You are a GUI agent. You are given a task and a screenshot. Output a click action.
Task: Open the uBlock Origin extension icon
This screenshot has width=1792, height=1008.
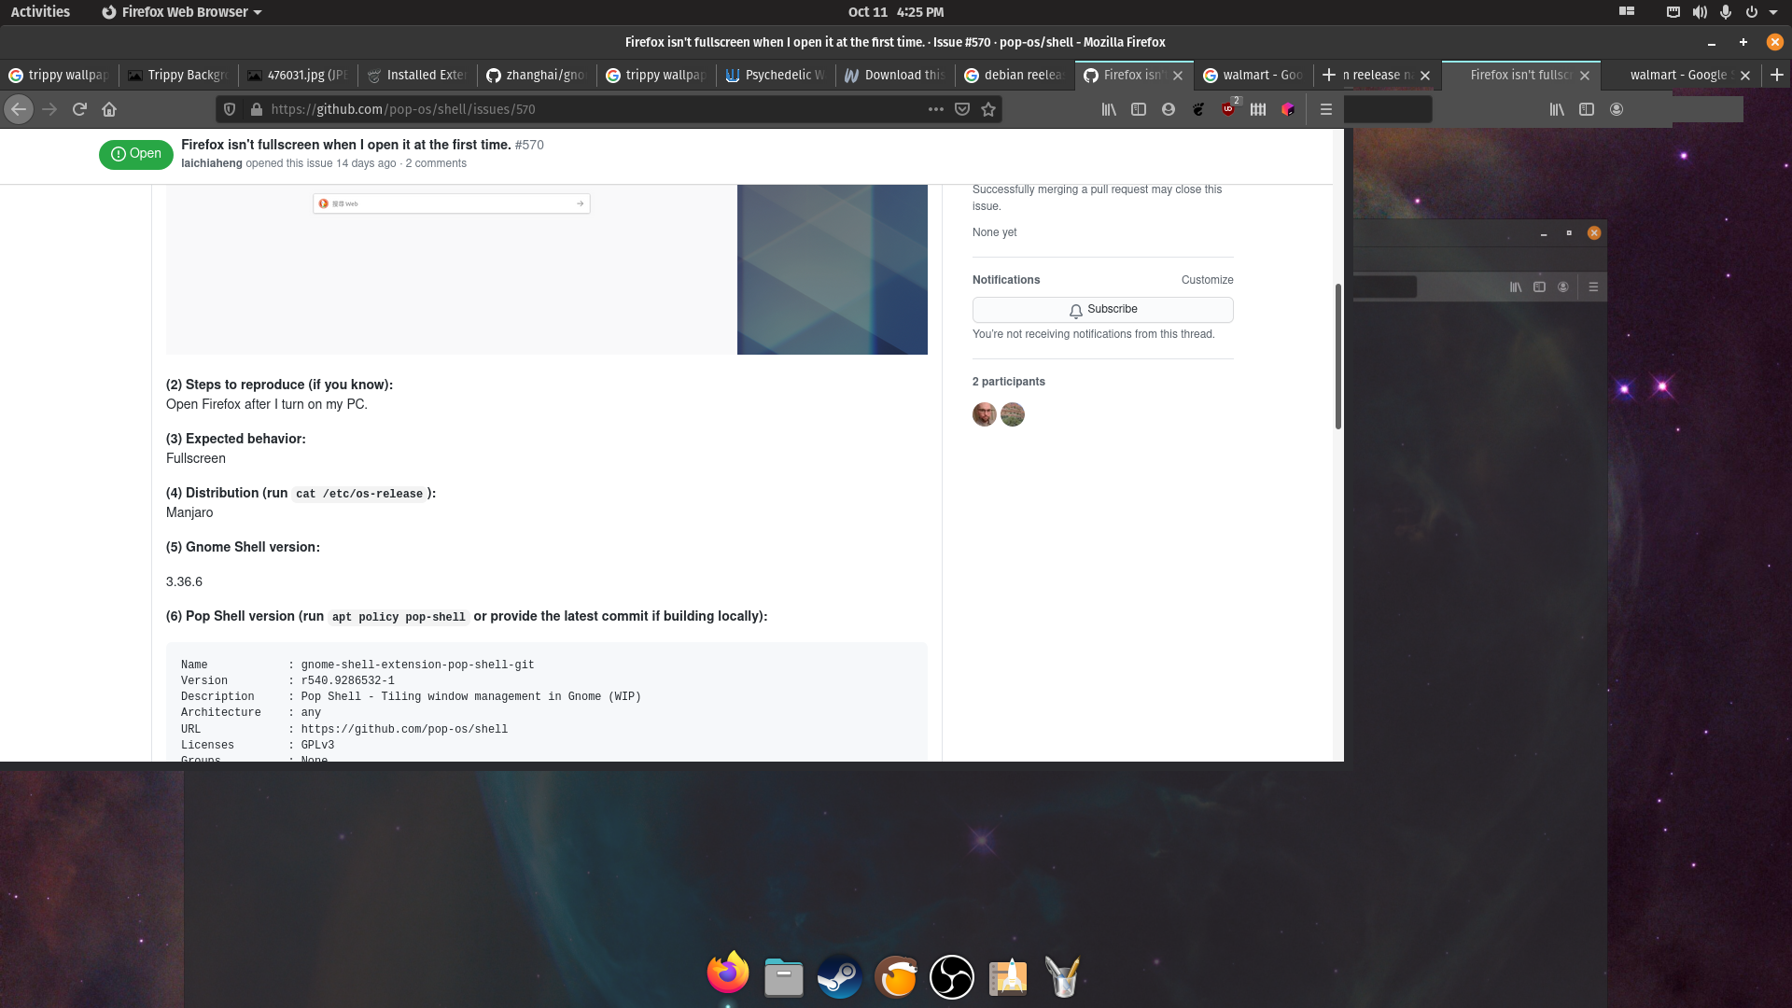[x=1228, y=109]
